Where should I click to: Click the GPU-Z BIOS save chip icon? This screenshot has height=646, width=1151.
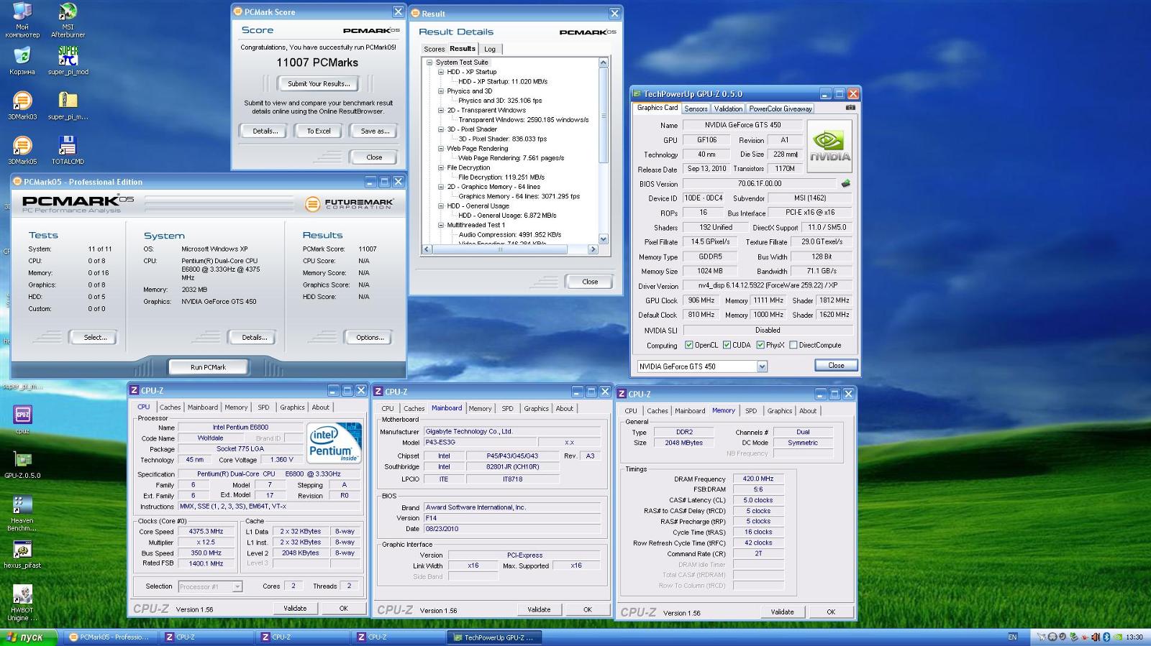(x=846, y=183)
